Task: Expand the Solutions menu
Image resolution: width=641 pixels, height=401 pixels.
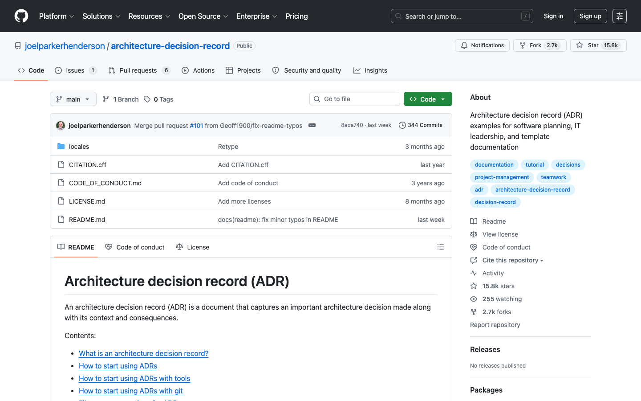Action: point(101,16)
